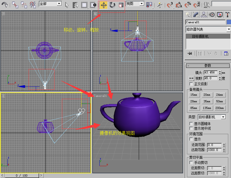231x178 pixels.
Task: Select the 85mm stock lens
Action: 194,108
